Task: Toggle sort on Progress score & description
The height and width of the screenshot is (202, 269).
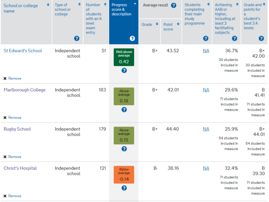Action: pos(135,4)
